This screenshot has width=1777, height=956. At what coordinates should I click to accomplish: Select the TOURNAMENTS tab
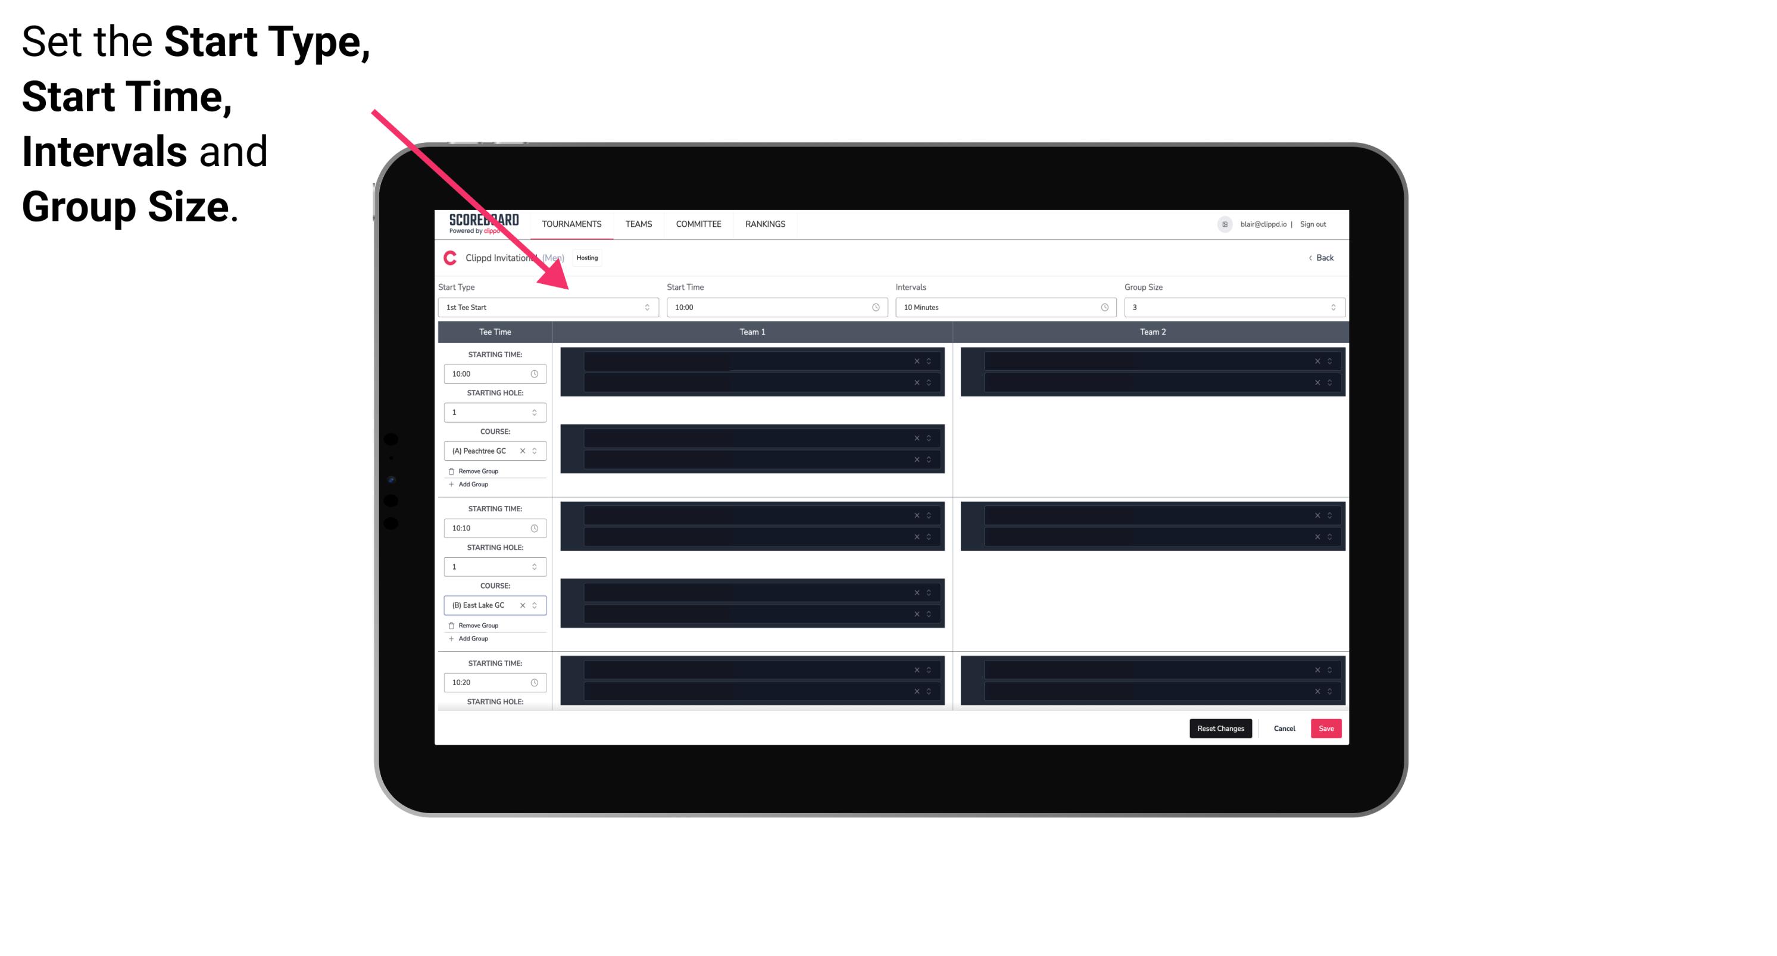[x=572, y=224]
